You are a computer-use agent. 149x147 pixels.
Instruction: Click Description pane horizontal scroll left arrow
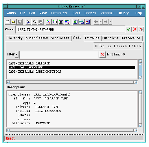[8, 130]
